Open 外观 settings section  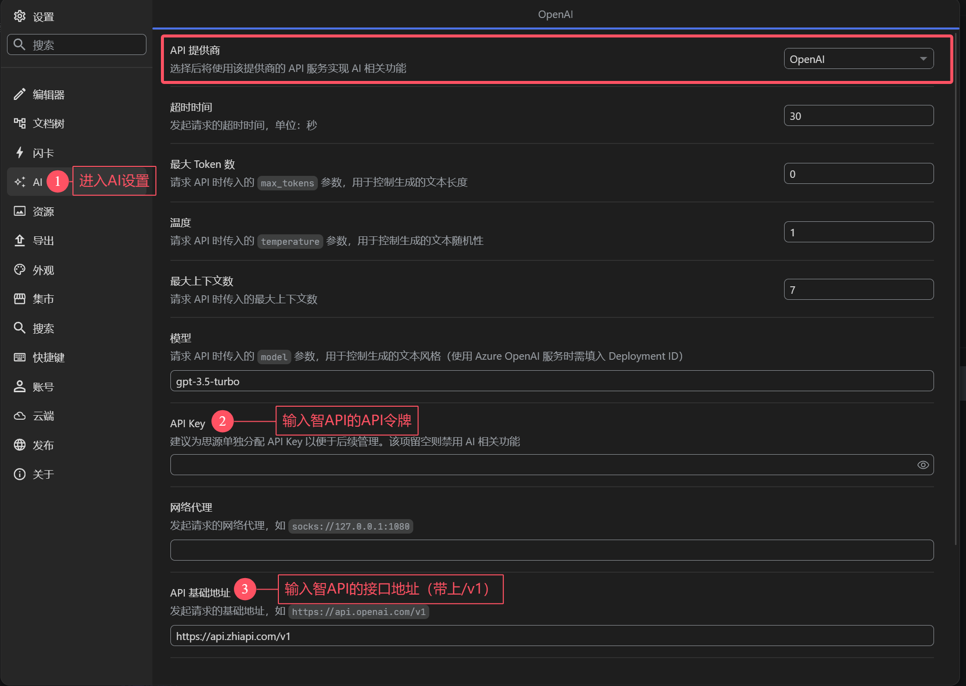coord(77,270)
